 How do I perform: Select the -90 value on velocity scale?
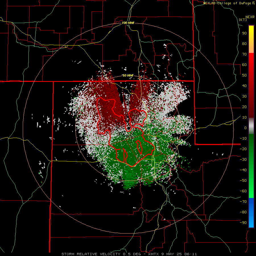coord(243,223)
